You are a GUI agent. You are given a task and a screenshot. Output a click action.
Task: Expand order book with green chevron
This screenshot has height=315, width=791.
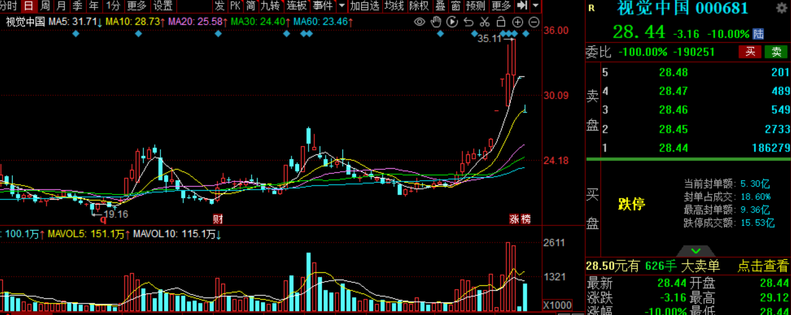(x=696, y=251)
